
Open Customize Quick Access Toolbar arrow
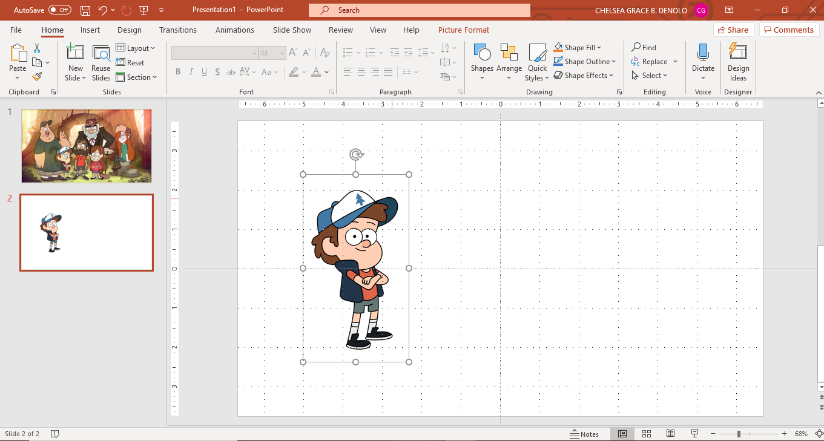(x=161, y=10)
